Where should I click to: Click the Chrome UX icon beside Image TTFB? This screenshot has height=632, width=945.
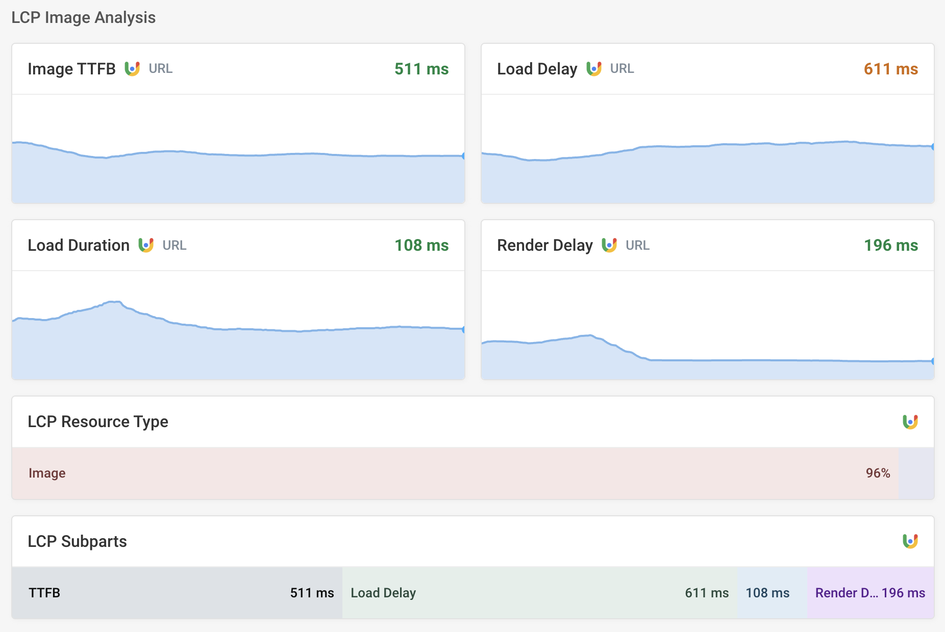pyautogui.click(x=132, y=69)
